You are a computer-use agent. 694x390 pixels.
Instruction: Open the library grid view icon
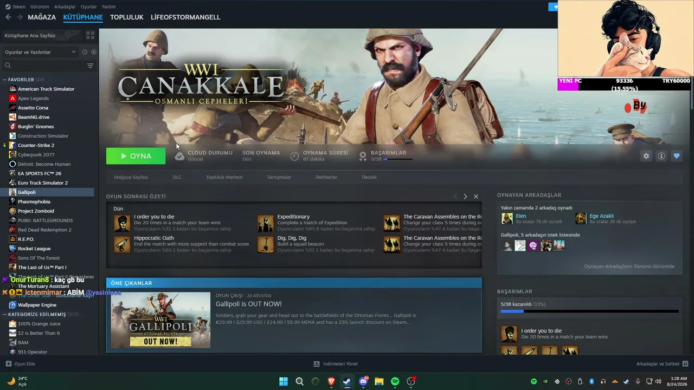point(90,35)
